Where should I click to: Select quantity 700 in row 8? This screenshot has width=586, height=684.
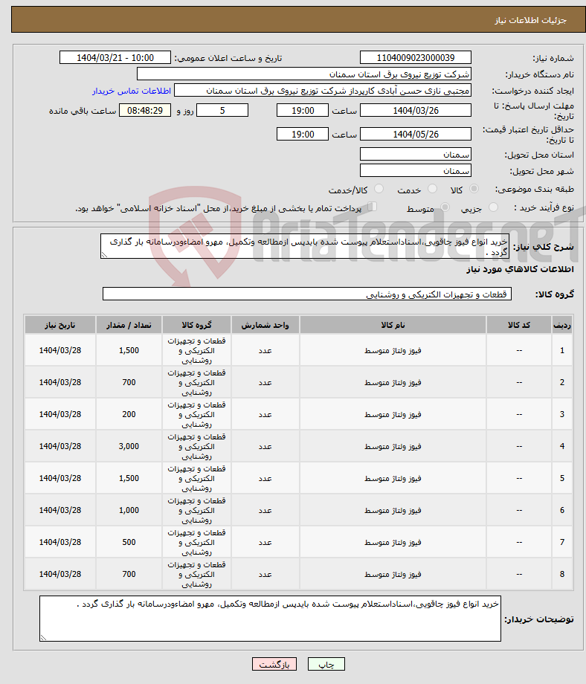(129, 574)
